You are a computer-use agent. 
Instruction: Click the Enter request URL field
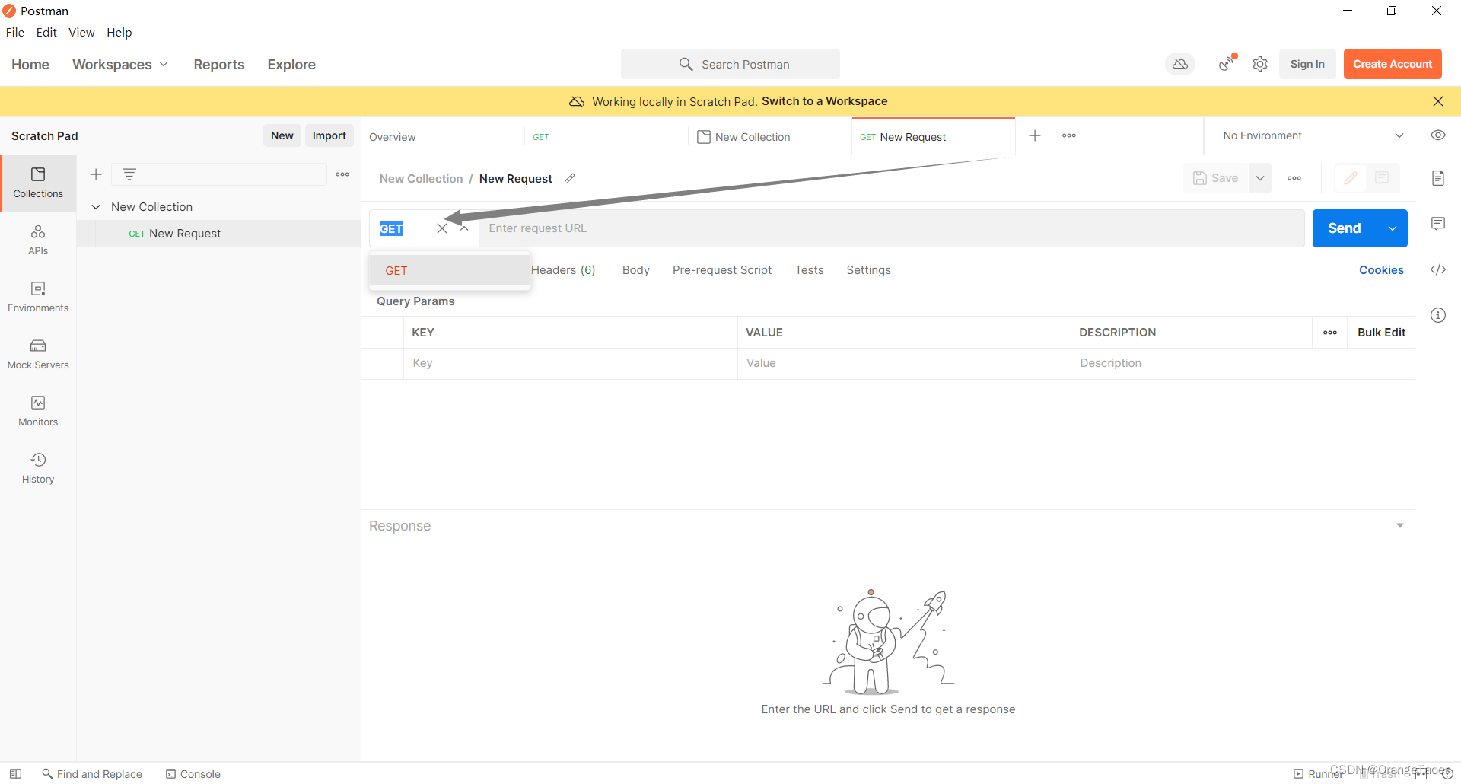point(891,228)
